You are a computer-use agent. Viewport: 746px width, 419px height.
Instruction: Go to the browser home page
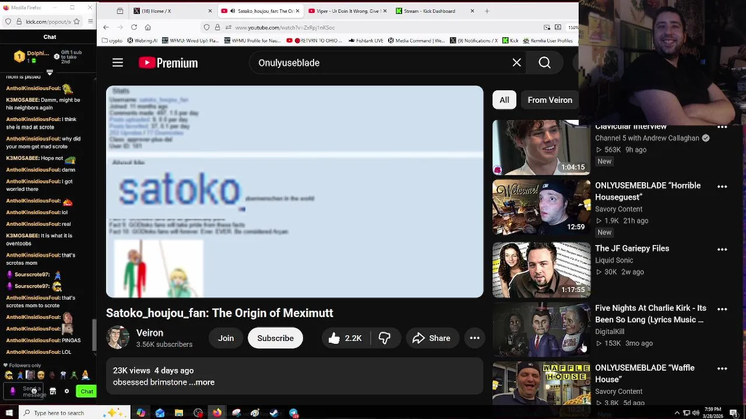147,27
